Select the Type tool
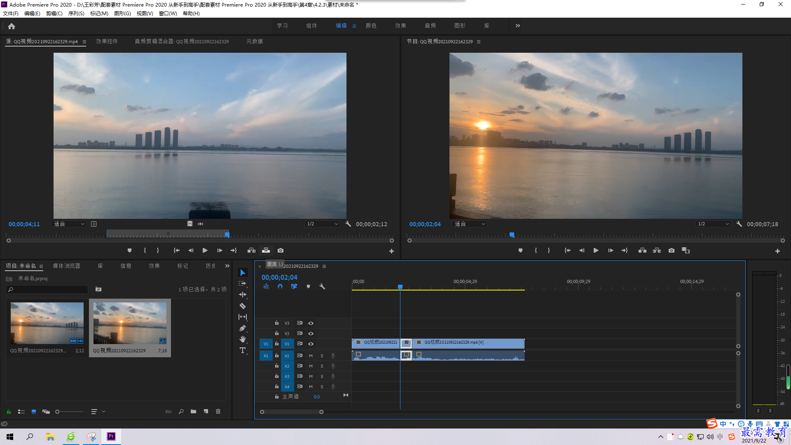 tap(243, 350)
